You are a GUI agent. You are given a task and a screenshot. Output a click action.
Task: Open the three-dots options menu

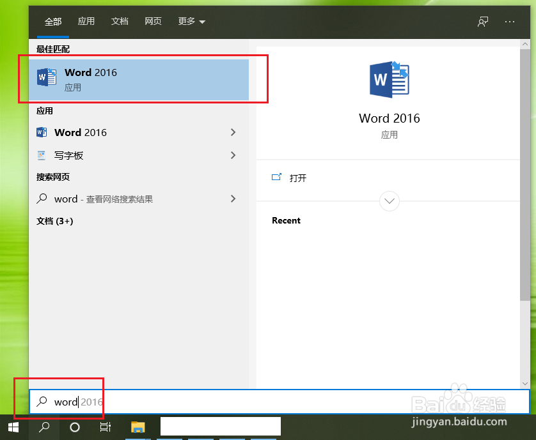[510, 22]
